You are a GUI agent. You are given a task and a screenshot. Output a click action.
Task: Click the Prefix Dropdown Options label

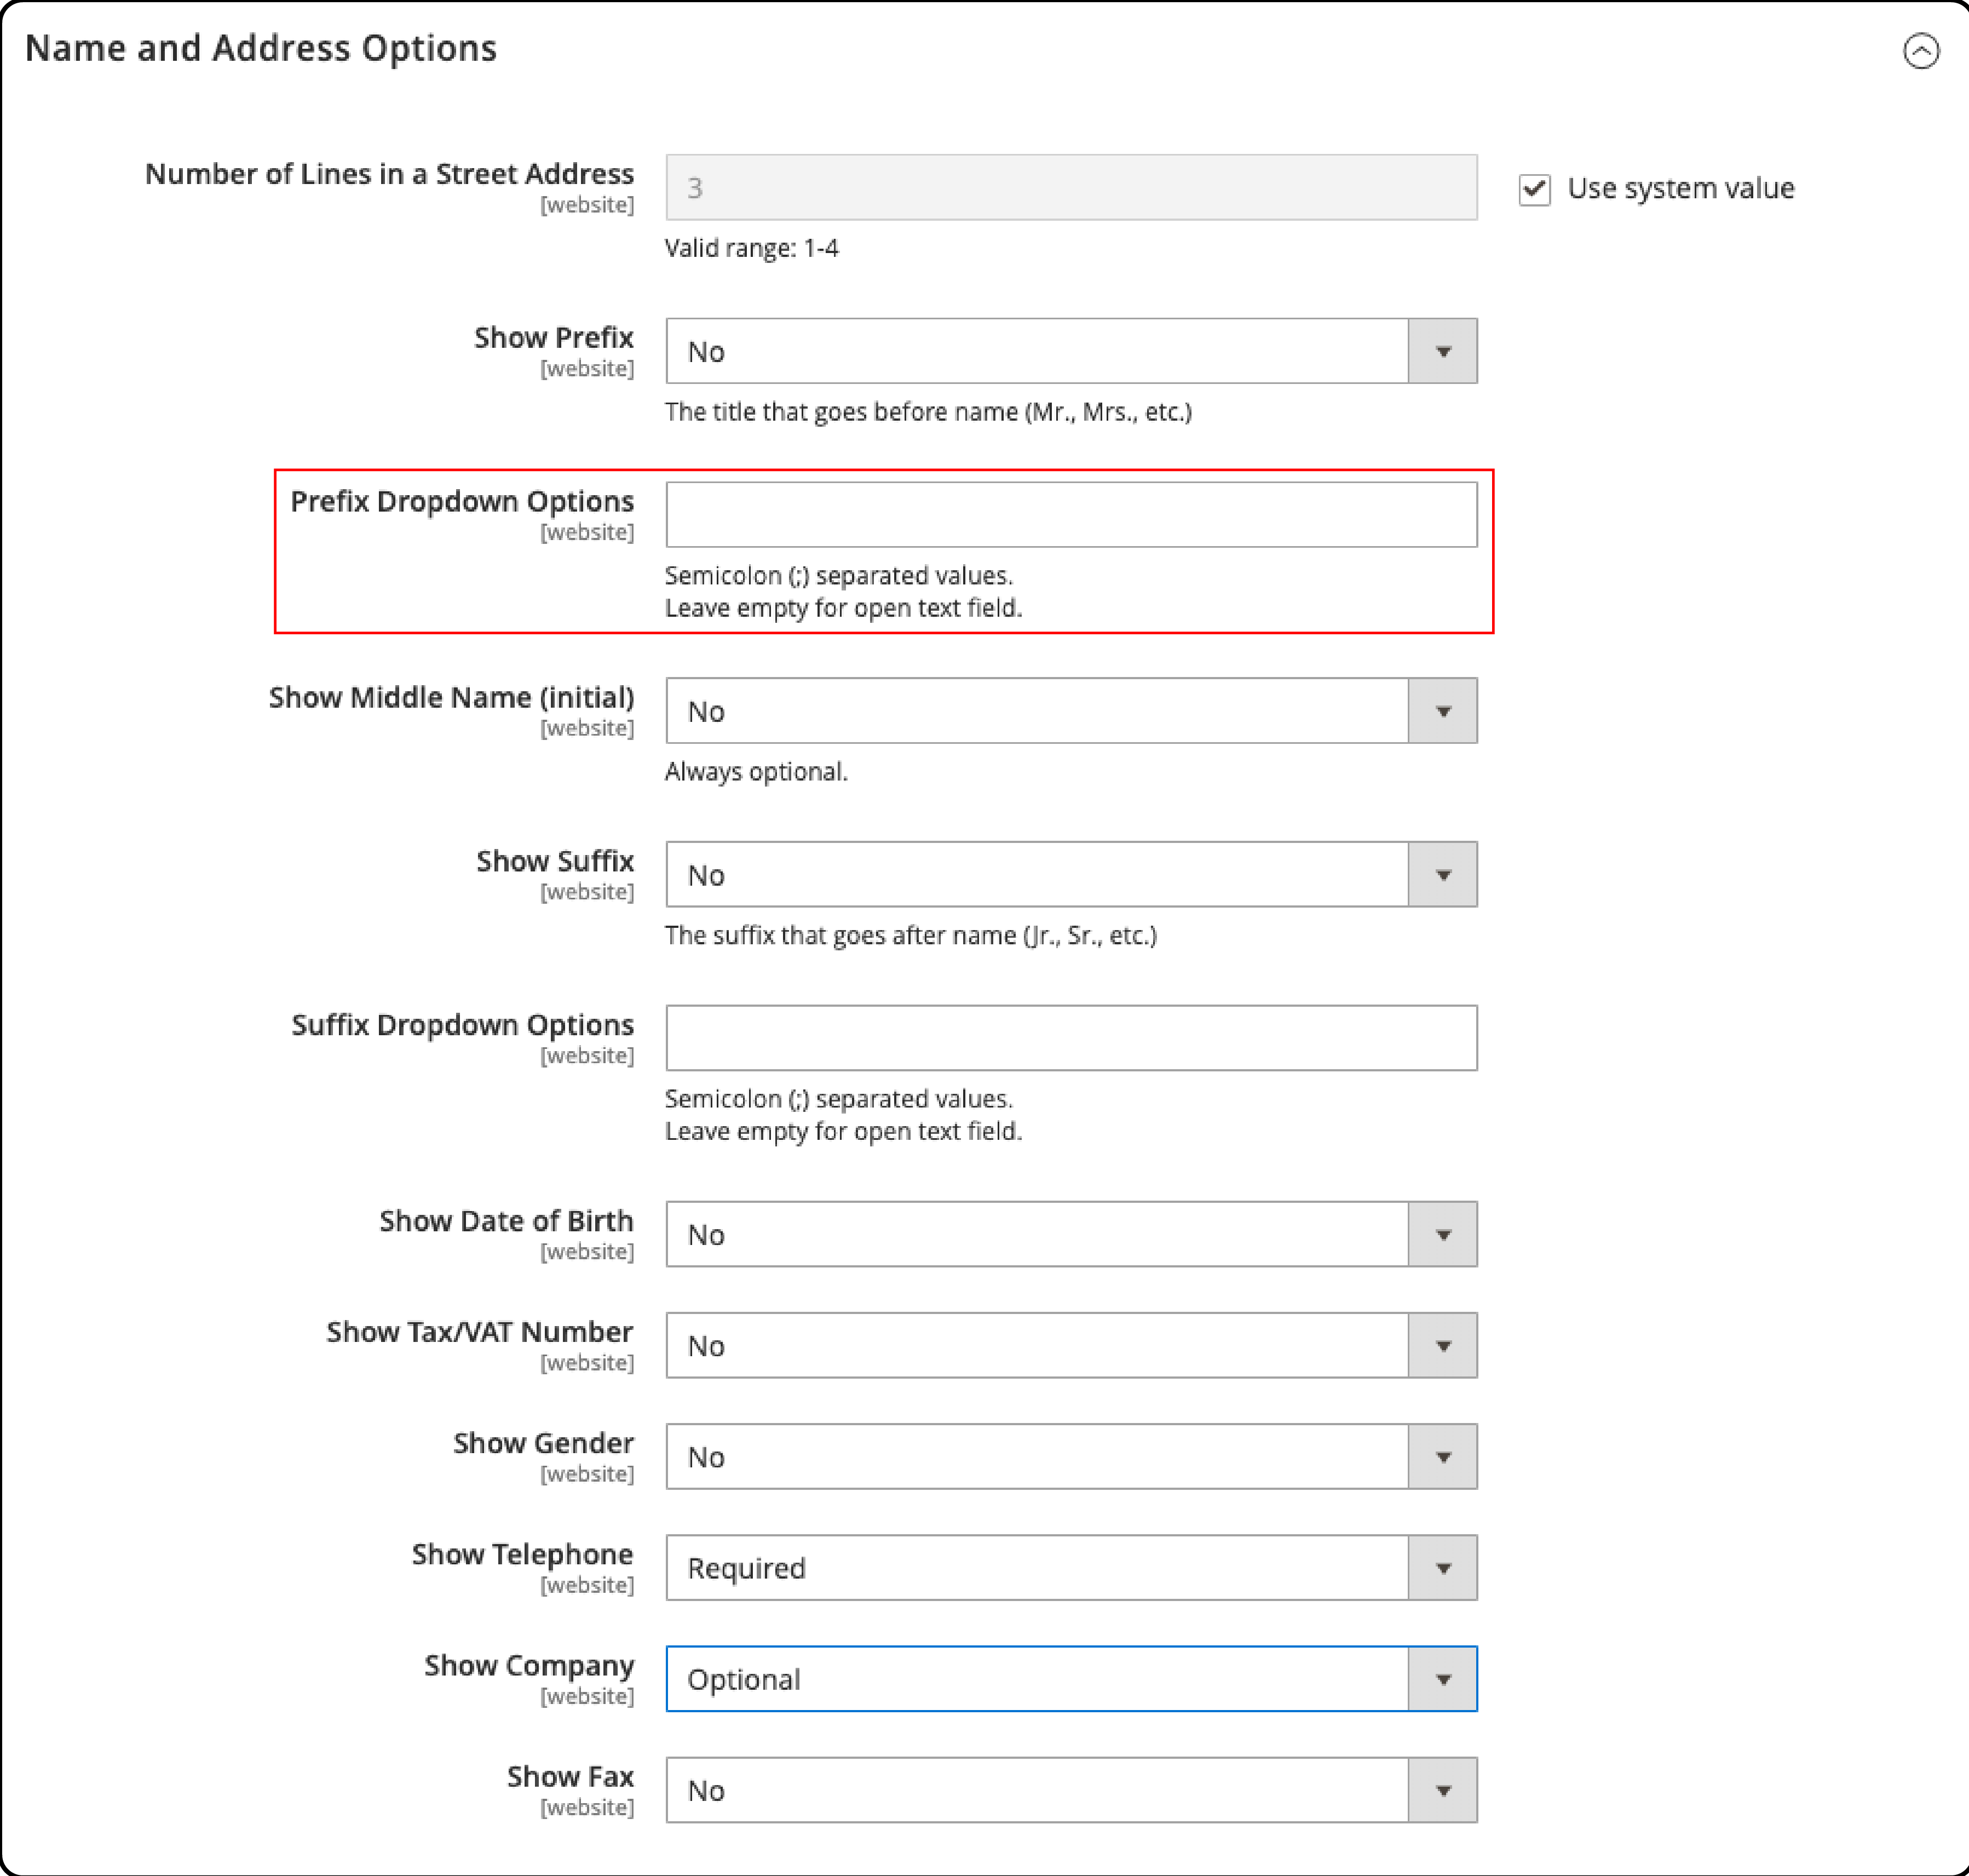[462, 501]
